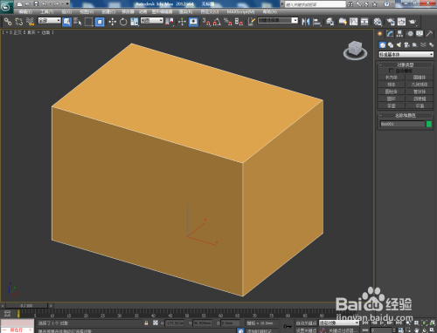Select the Bind to Space Warp tool
The height and width of the screenshot is (333, 437).
coord(30,22)
